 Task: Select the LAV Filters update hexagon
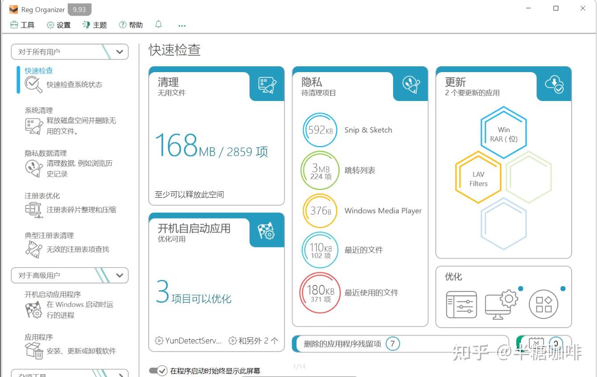[x=478, y=178]
